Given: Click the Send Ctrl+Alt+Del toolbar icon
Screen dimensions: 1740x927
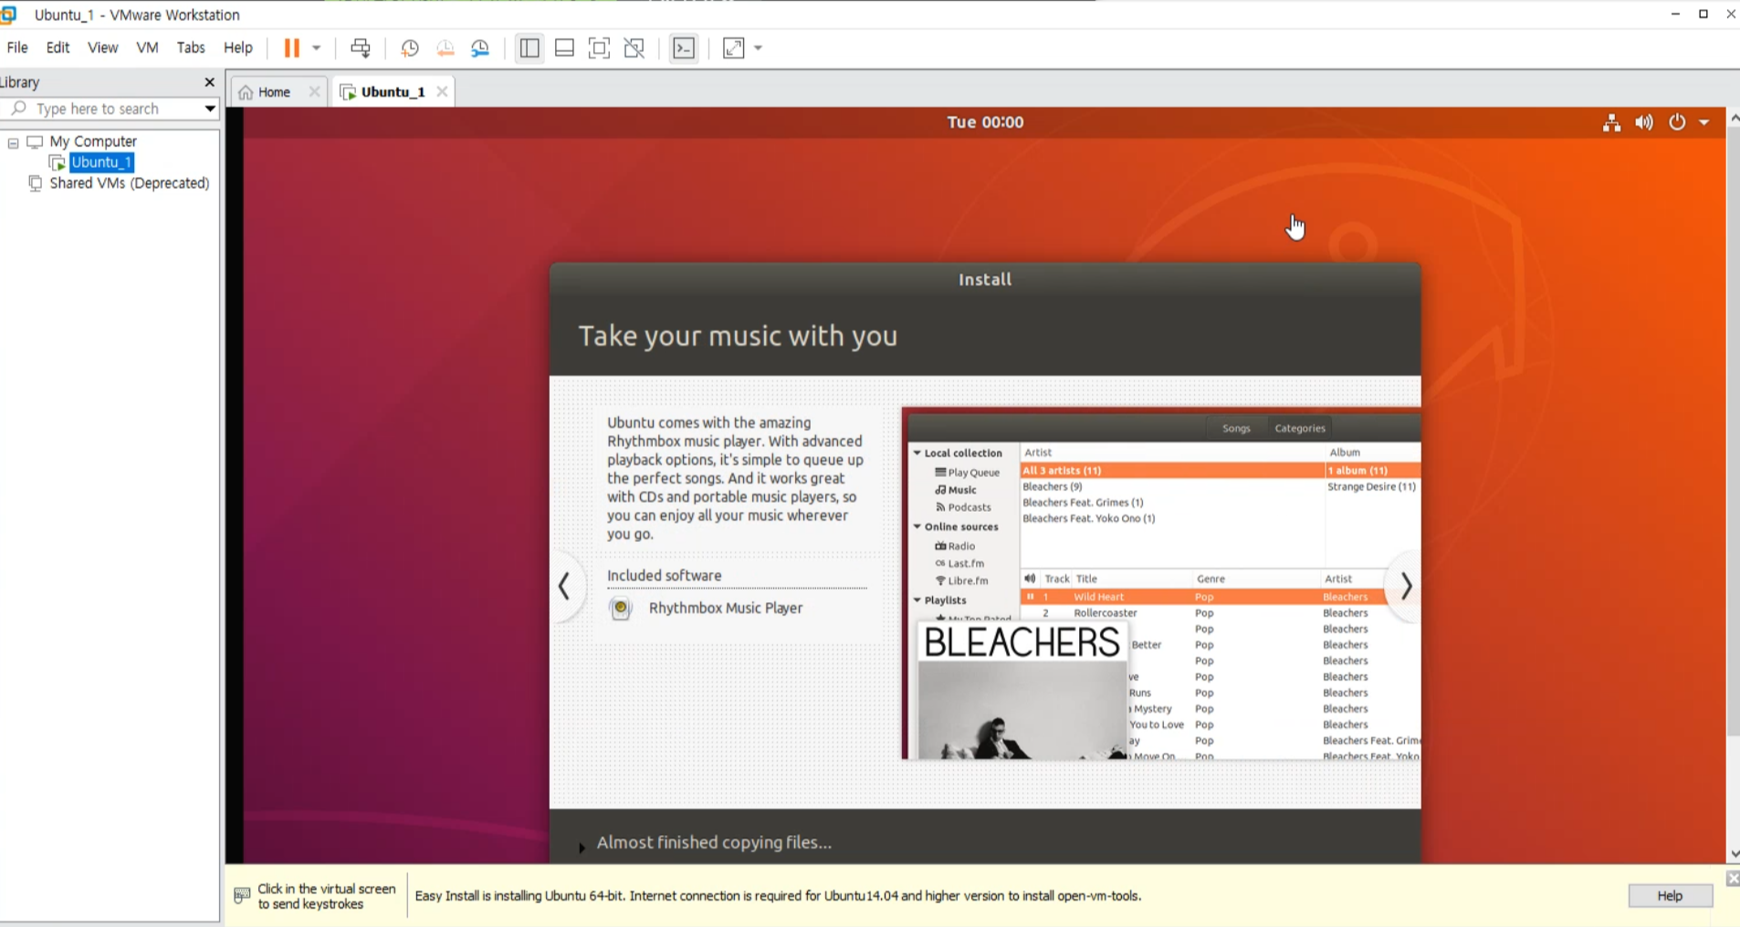Looking at the screenshot, I should click(361, 48).
